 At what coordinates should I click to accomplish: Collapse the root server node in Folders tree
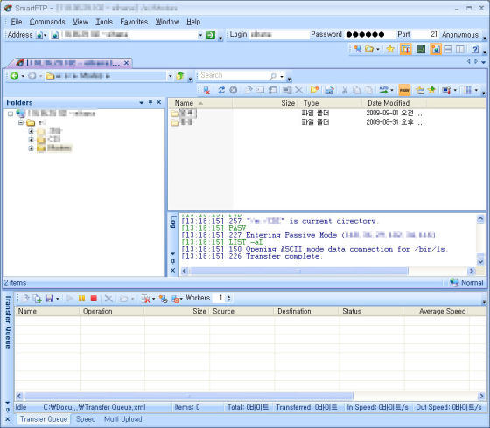pos(10,114)
